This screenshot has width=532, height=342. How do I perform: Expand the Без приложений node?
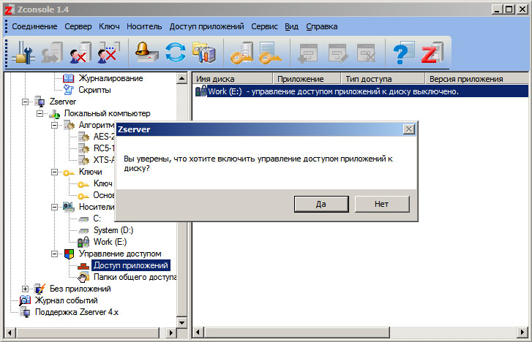[25, 289]
